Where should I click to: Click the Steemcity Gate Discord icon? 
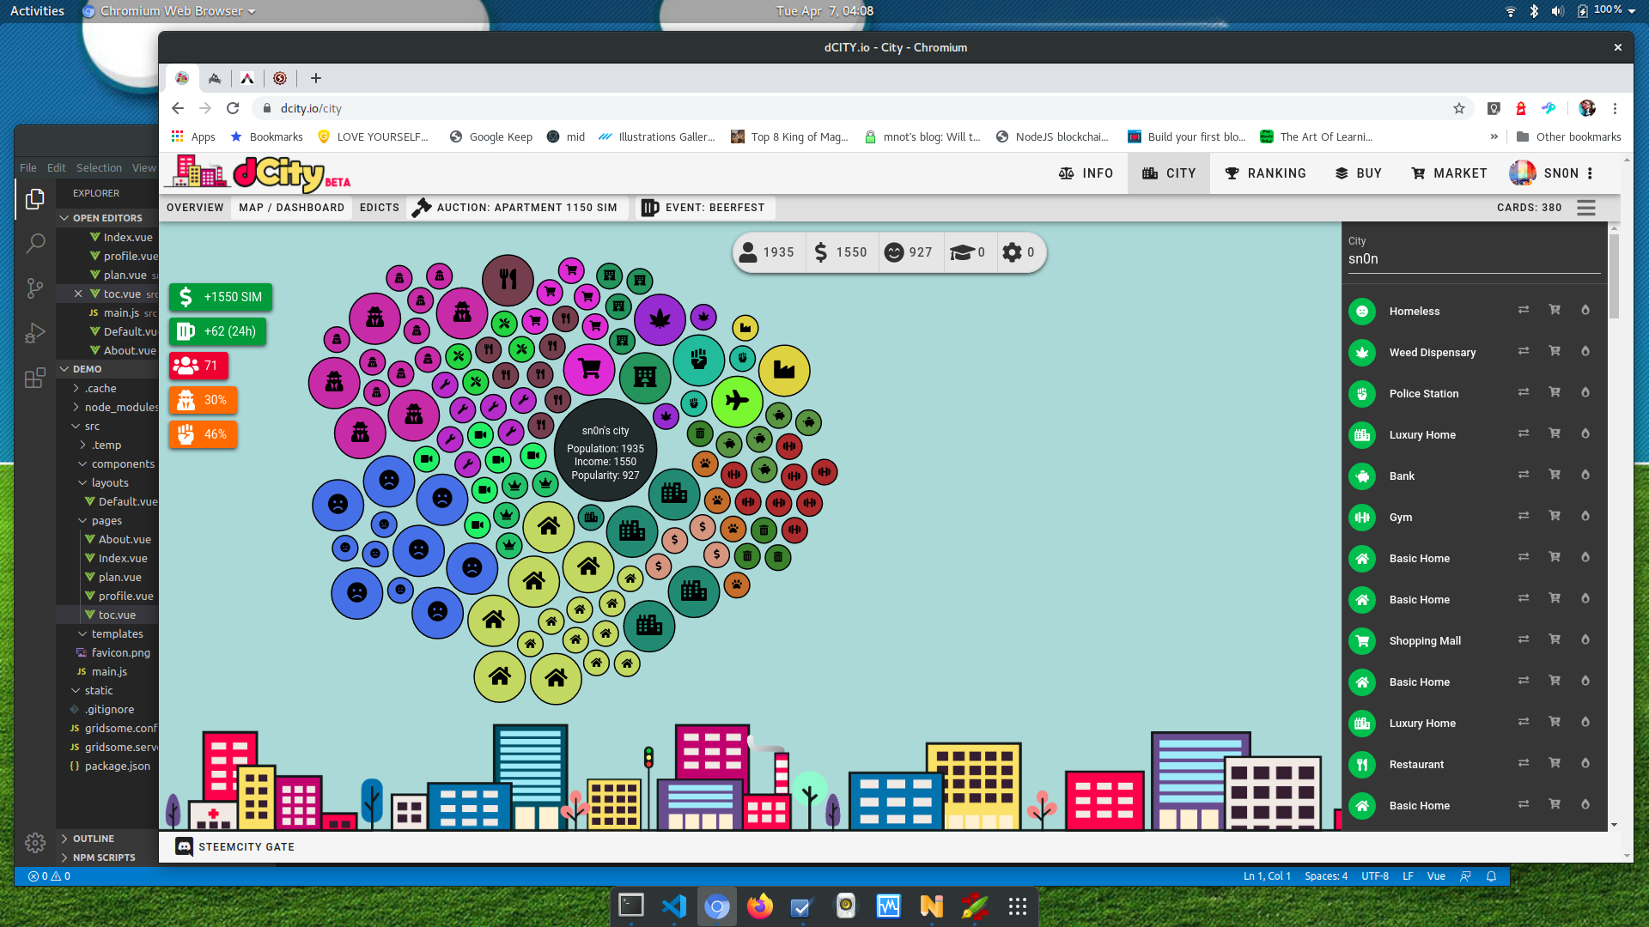184,846
